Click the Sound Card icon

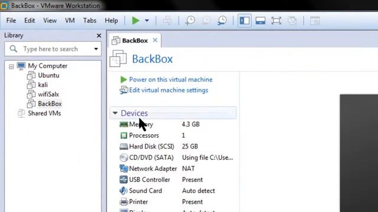[x=123, y=191]
